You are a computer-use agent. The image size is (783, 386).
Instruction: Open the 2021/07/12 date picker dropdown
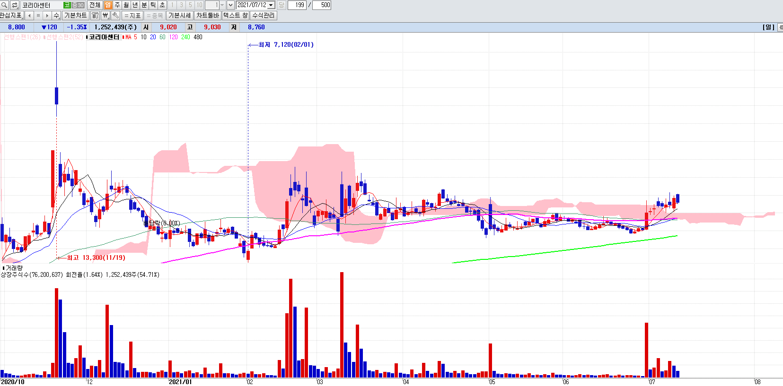click(271, 5)
